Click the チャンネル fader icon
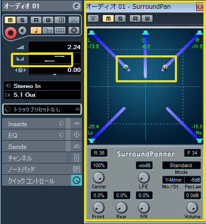Viewport: 206px width, 224px height. (x=76, y=158)
